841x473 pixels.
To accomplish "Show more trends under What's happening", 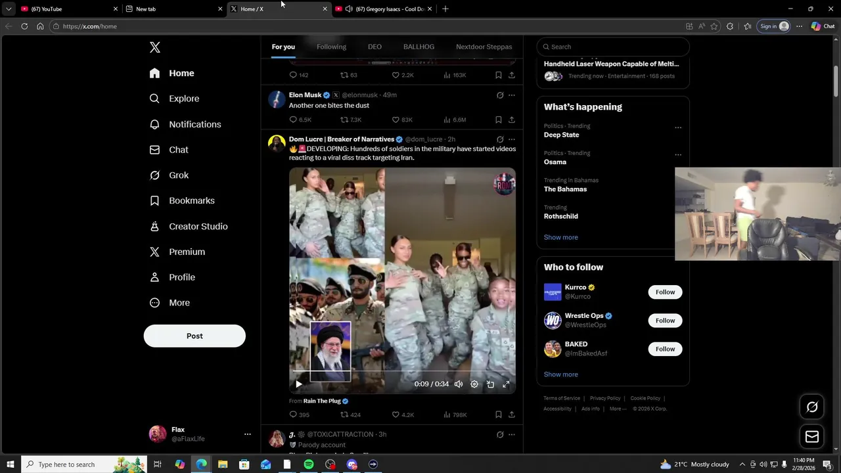I will [560, 237].
